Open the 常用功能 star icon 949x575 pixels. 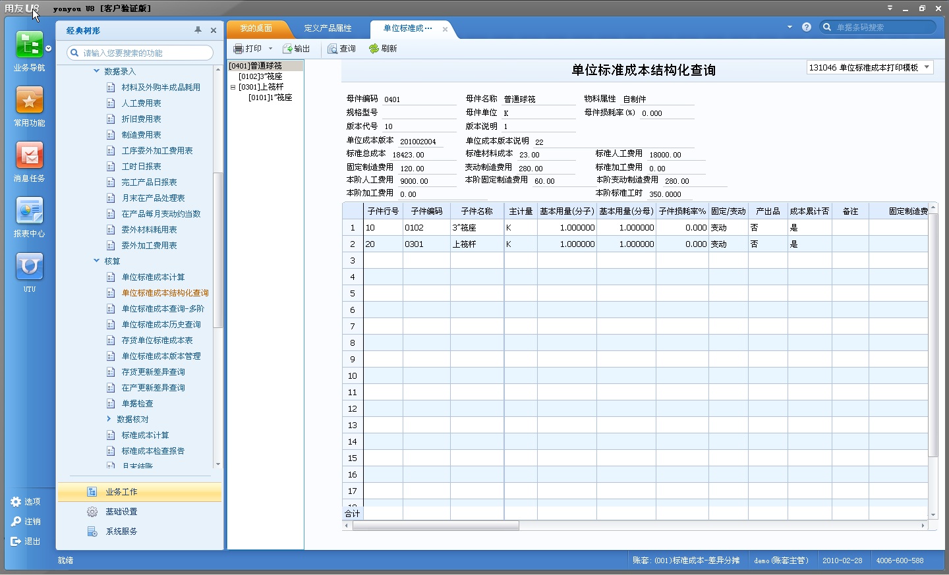pyautogui.click(x=30, y=101)
